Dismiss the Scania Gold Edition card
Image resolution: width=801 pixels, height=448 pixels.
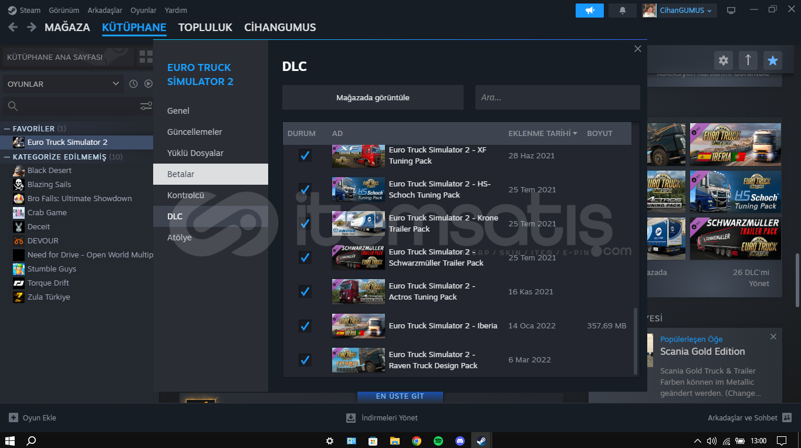pos(773,337)
